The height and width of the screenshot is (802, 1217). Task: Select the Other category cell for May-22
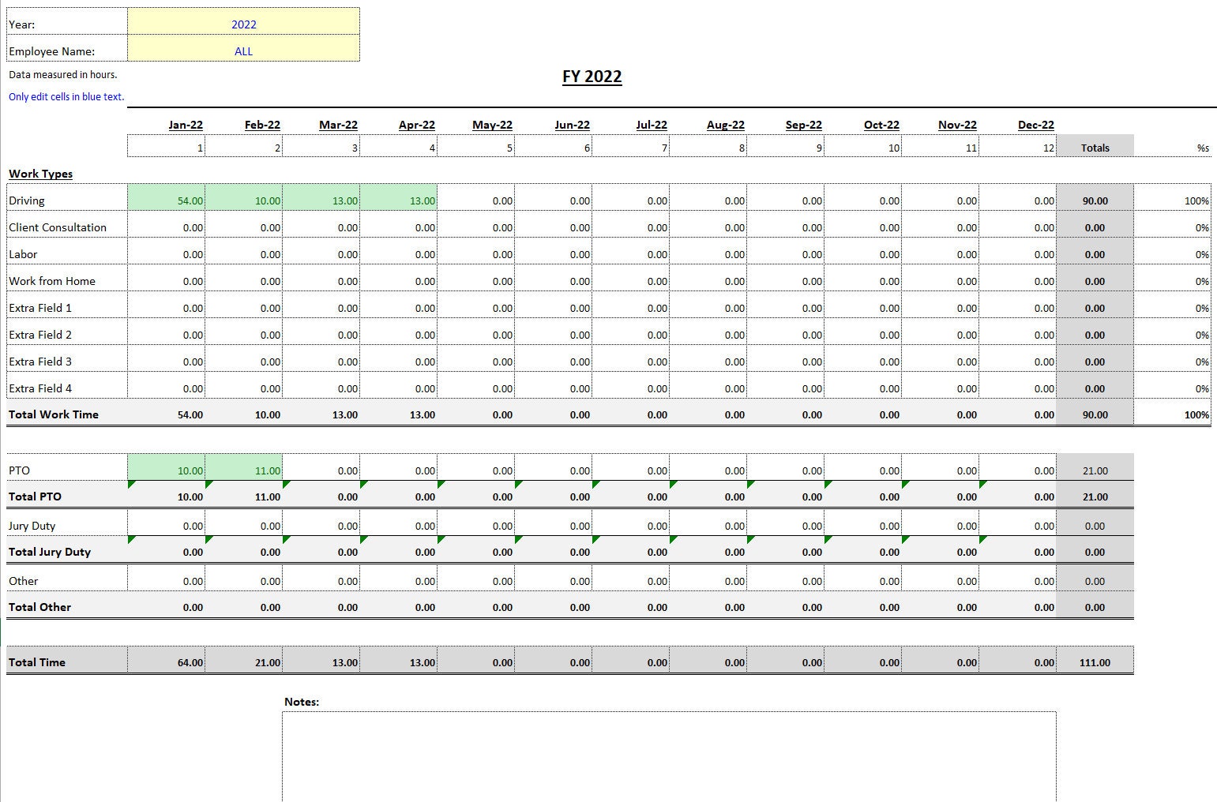477,580
